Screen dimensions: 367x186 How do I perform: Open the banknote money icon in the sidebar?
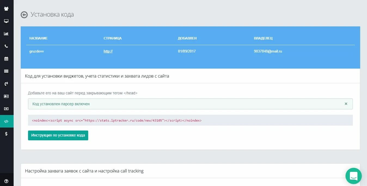(6, 109)
